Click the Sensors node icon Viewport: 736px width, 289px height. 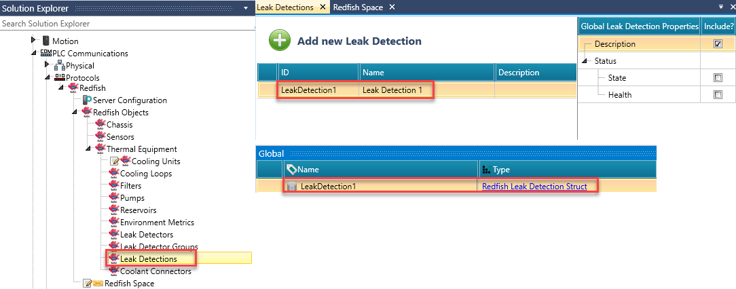(100, 137)
